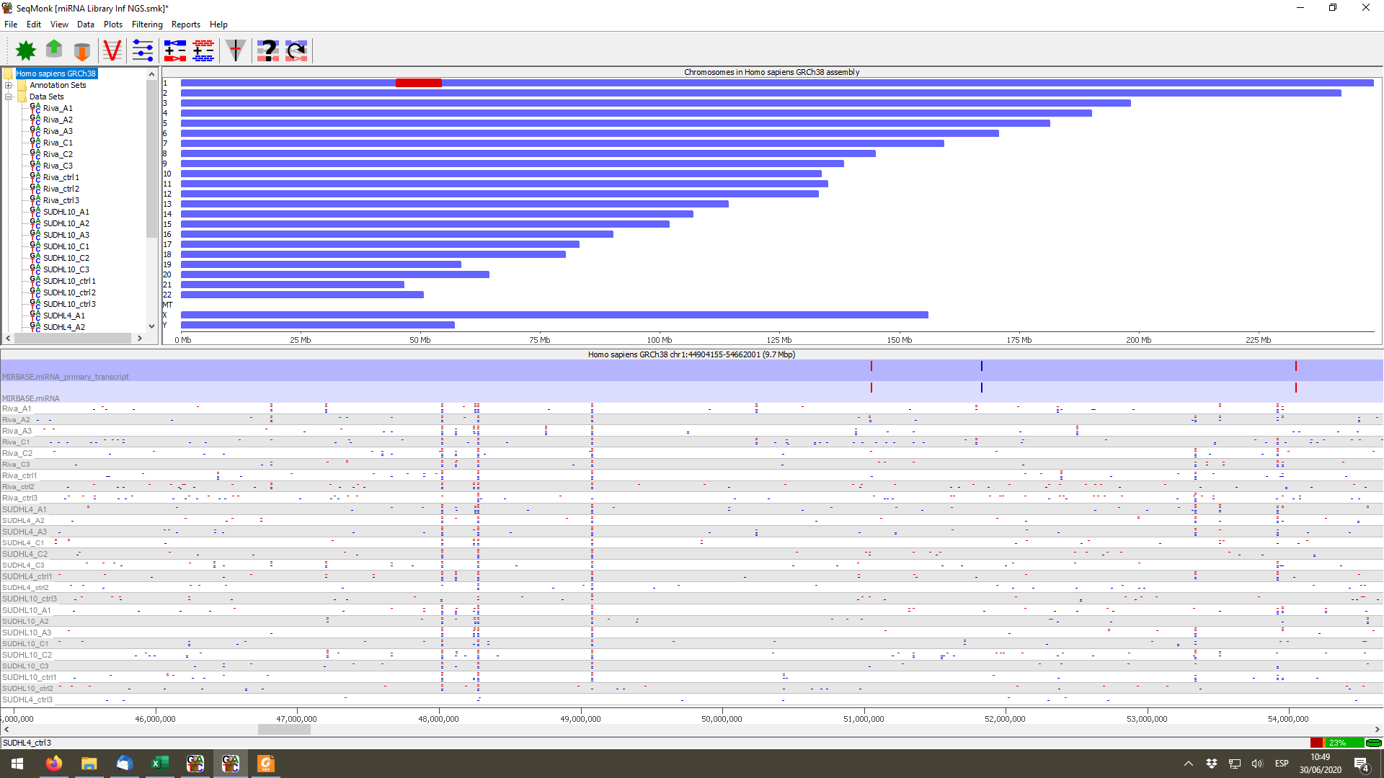Click the Riva_A1 track label
The width and height of the screenshot is (1384, 778).
point(17,408)
